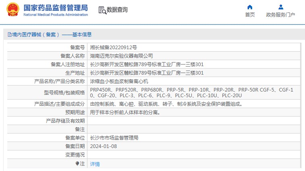This screenshot has width=305, height=171.
Task: Click the 产品存储及有效期 label
Action: click(x=65, y=121)
